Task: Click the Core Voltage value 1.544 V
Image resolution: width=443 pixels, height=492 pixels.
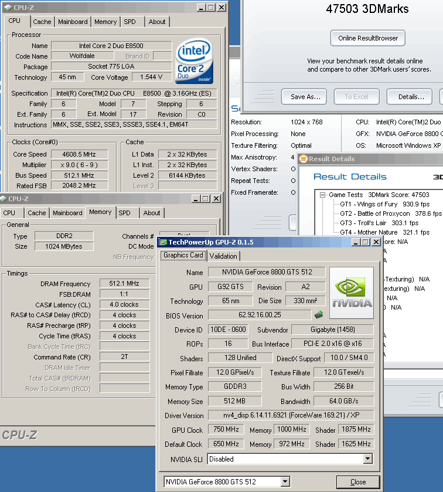Action: [151, 77]
